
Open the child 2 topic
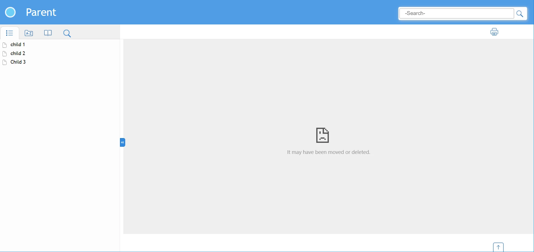18,53
